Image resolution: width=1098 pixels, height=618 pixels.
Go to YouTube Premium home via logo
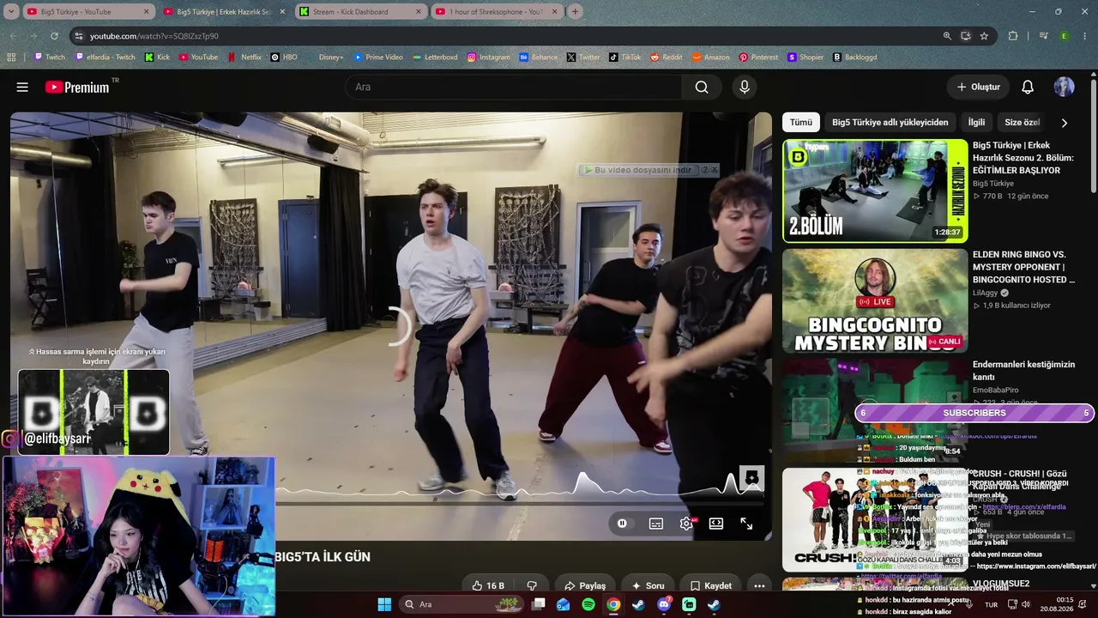77,87
